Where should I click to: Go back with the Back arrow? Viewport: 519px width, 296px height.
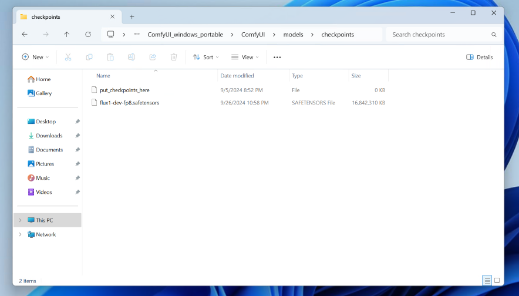(x=25, y=35)
